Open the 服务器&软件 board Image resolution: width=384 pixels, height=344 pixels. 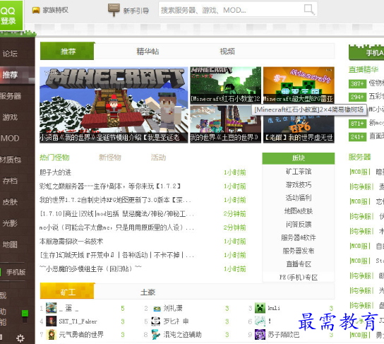click(x=299, y=237)
